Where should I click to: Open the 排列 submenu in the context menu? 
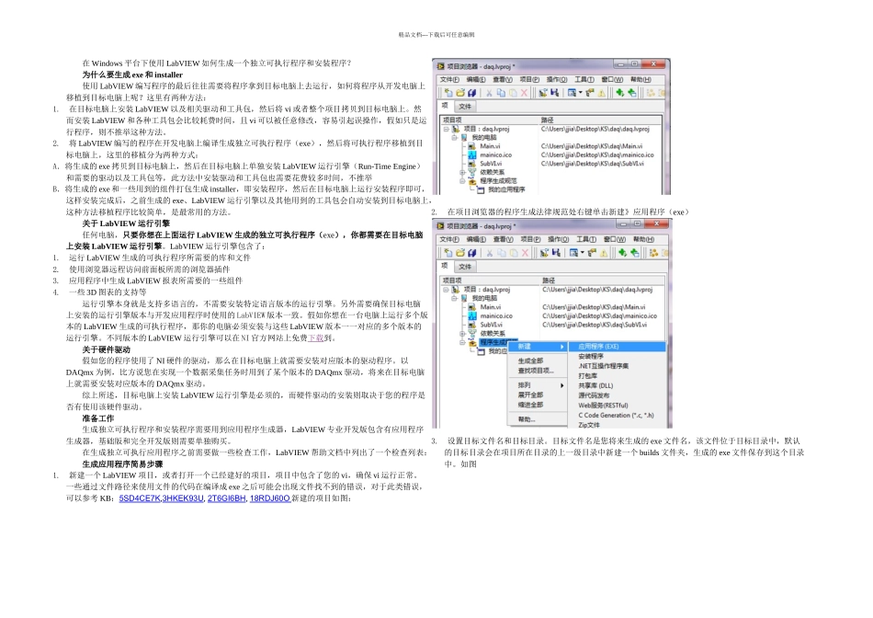[537, 385]
